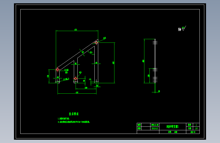This screenshot has width=220, height=143.
Task: Click the technical requirement line mentioning GB/T1184
Action: [74, 122]
